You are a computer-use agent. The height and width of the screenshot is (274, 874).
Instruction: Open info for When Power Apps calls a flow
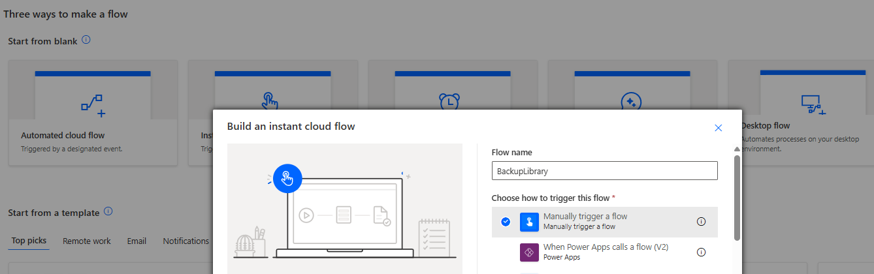[x=701, y=252]
